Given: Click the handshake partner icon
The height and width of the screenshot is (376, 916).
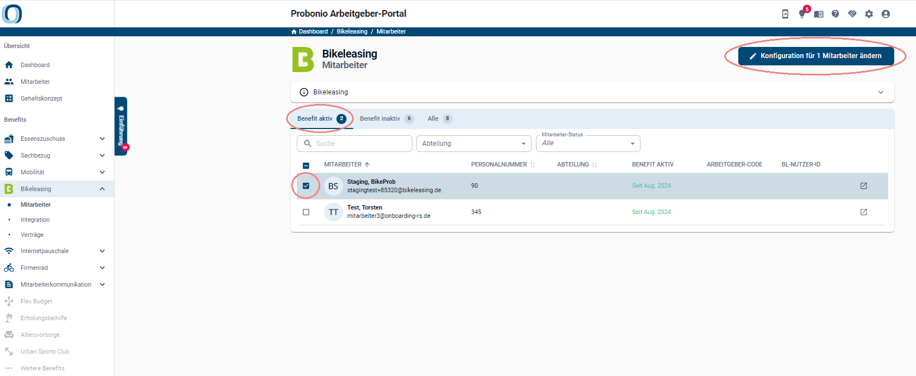Looking at the screenshot, I should [x=852, y=14].
